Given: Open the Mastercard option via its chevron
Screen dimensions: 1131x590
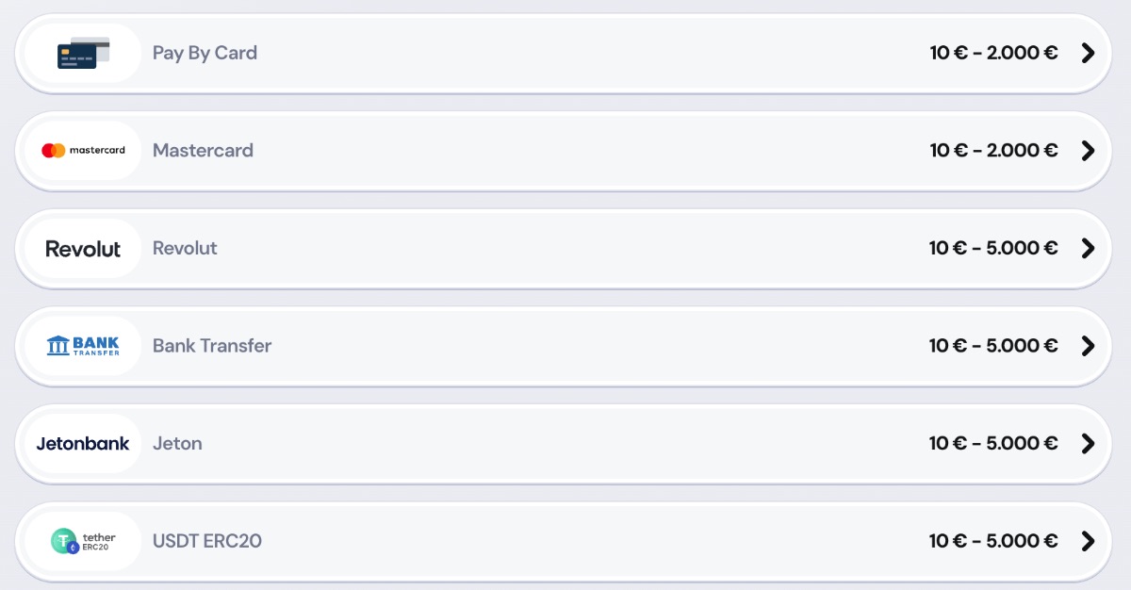Looking at the screenshot, I should point(1087,150).
